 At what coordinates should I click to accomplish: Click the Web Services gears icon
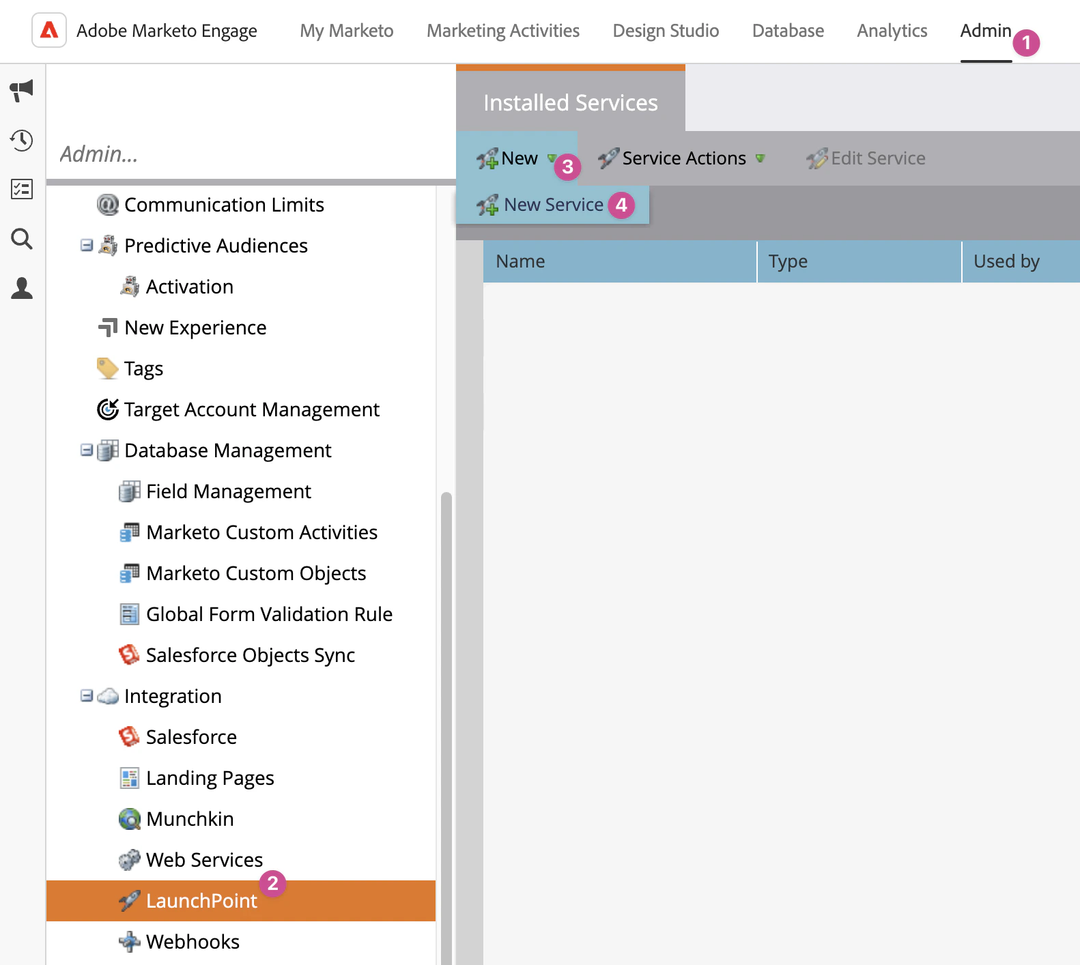(x=130, y=859)
